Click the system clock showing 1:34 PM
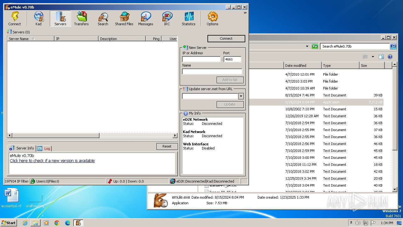This screenshot has height=227, width=403. tap(387, 223)
